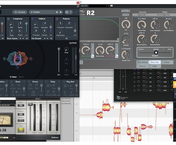Image resolution: width=176 pixels, height=145 pixels.
Task: Toggle the Compuvox module power icon
Action: (8, 19)
